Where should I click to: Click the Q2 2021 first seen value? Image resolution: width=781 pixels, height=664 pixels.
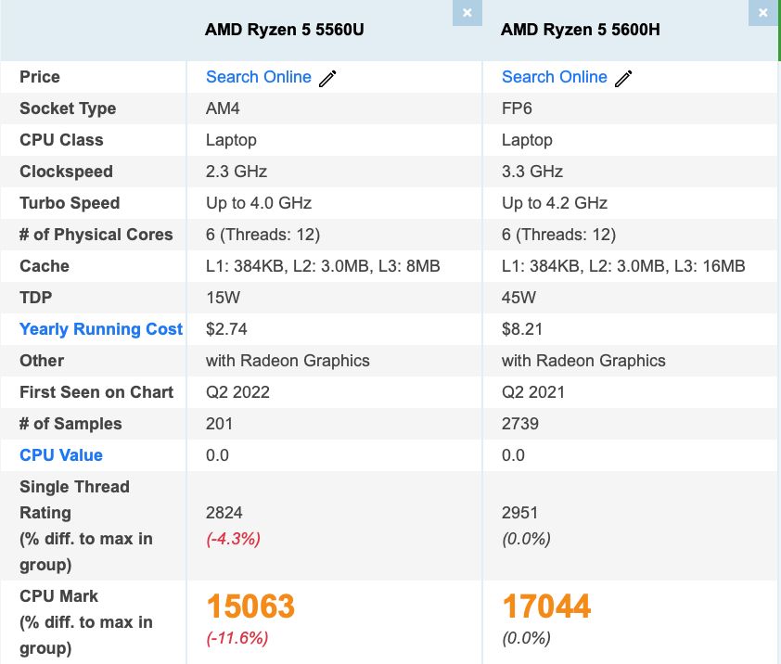[533, 392]
